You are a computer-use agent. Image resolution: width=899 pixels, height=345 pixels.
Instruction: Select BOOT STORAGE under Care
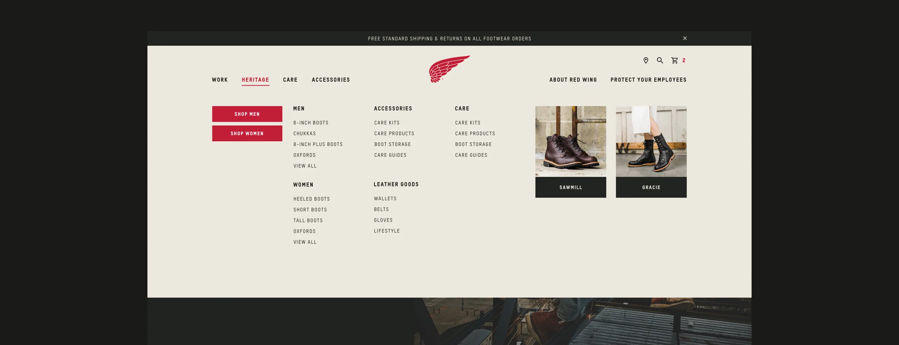coord(473,144)
